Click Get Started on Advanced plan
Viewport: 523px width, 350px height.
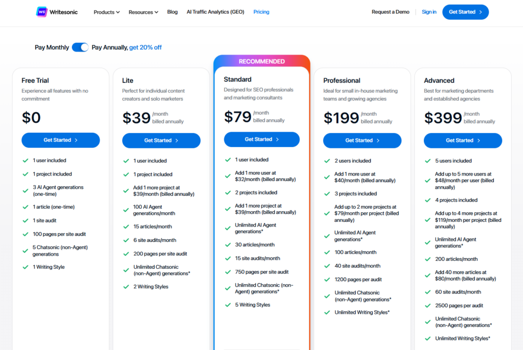click(463, 140)
